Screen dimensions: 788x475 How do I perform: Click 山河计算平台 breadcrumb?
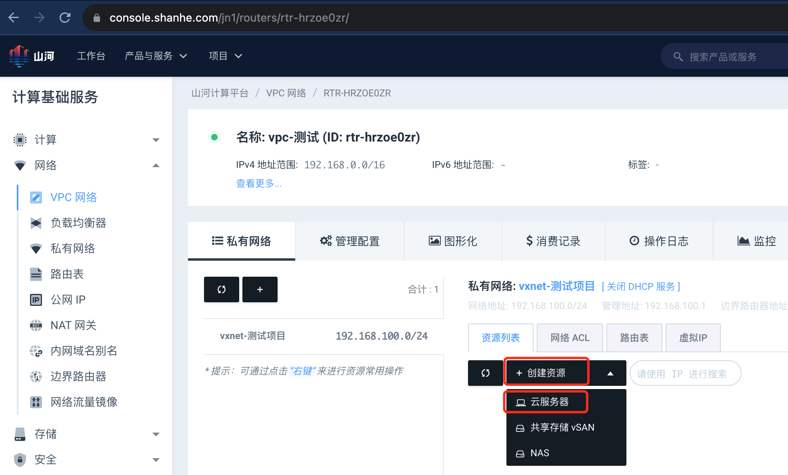click(220, 93)
